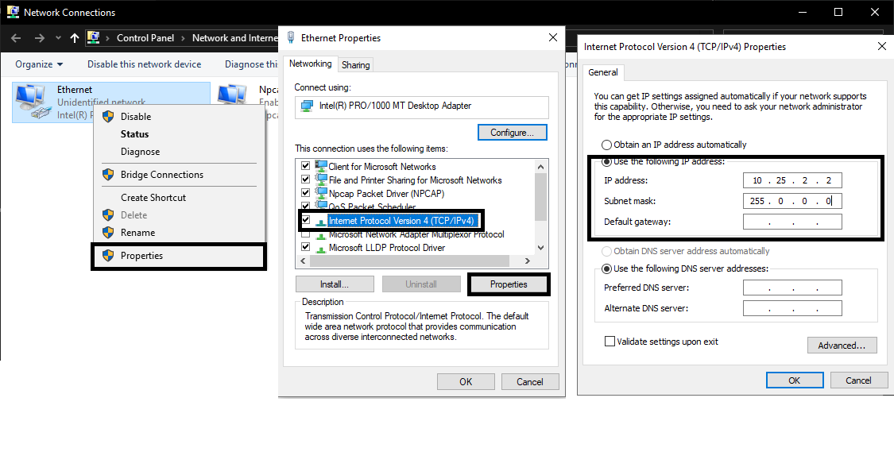Image resolution: width=894 pixels, height=475 pixels.
Task: Switch to the Sharing tab
Action: coord(356,65)
